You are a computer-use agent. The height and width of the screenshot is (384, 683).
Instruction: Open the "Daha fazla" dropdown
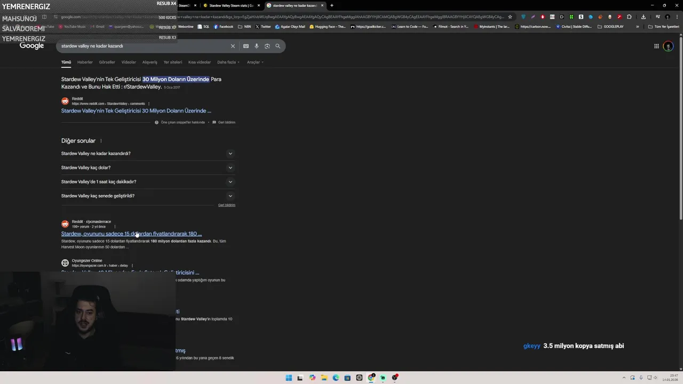pos(228,62)
